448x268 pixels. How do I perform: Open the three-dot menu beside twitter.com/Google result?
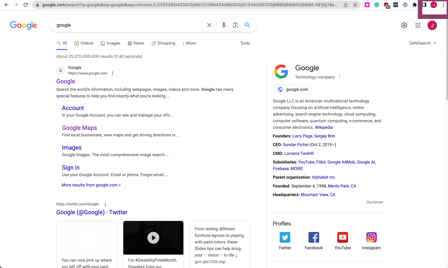[x=105, y=204]
